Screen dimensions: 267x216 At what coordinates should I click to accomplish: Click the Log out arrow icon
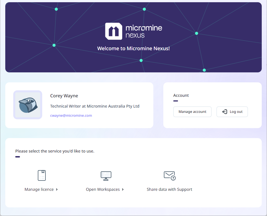coord(225,112)
